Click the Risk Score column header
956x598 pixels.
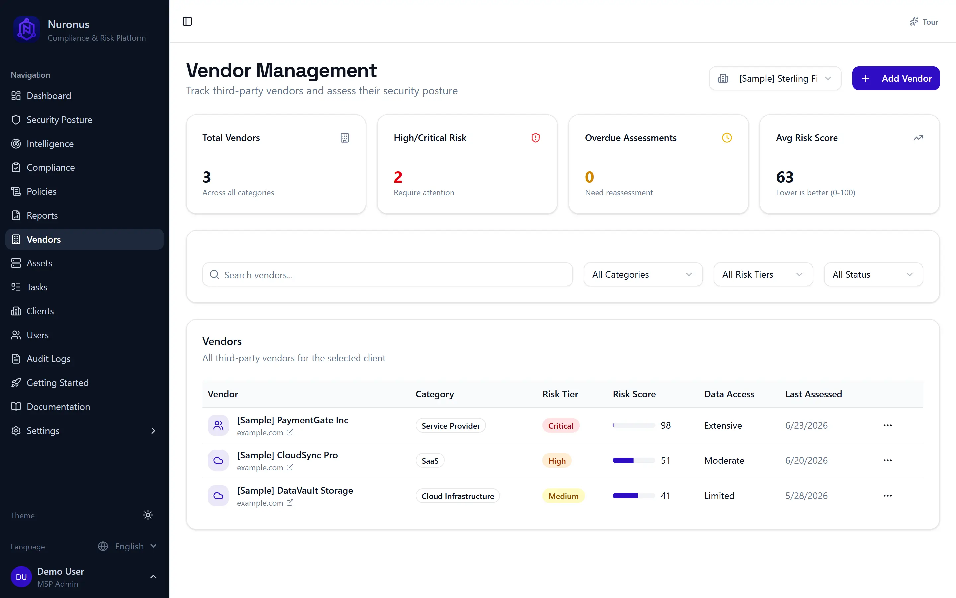[x=634, y=394]
